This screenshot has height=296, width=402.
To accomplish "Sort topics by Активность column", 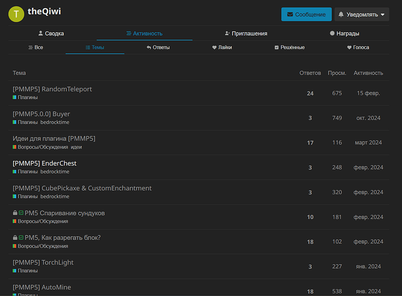I will point(368,73).
